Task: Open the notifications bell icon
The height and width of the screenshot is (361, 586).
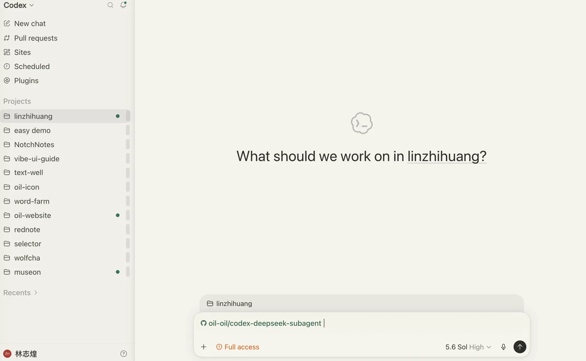Action: (123, 5)
